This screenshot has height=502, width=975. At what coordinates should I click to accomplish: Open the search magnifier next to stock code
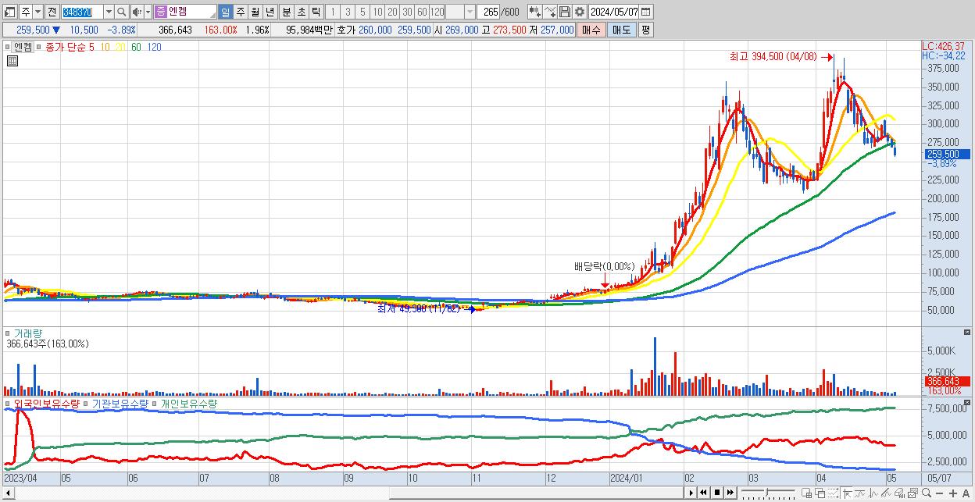(122, 12)
